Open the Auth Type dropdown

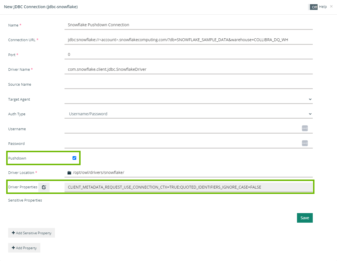tap(189, 114)
